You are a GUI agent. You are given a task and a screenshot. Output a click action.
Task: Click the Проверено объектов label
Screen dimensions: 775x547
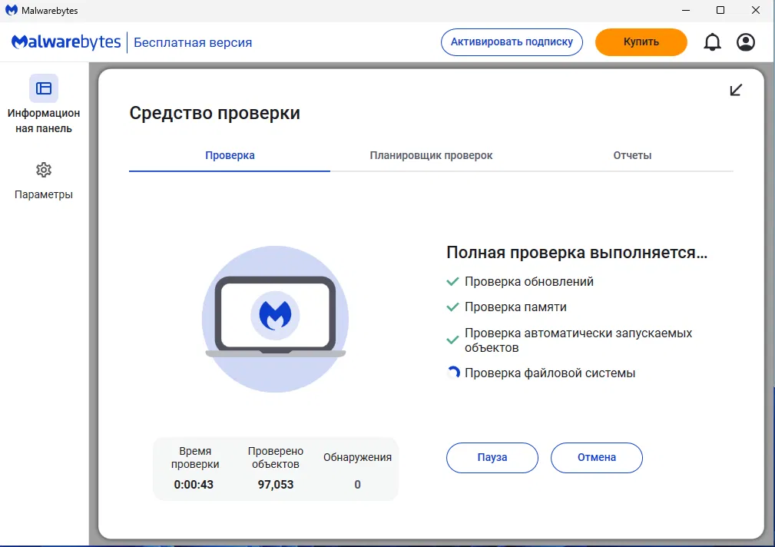point(275,457)
